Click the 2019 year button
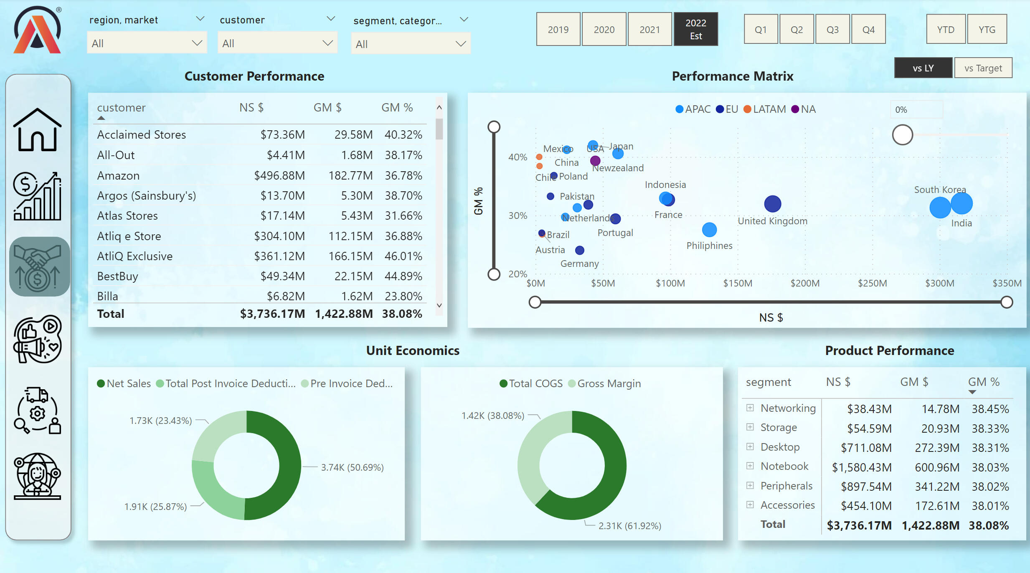 click(x=558, y=29)
